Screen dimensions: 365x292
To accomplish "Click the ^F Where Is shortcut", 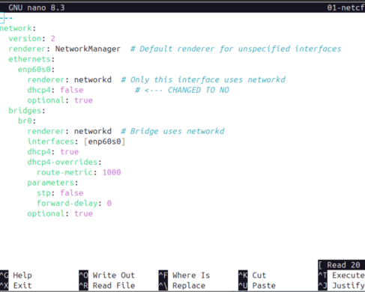I will coord(184,275).
